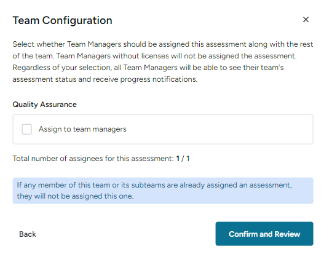Viewport: 324px width, 257px height.
Task: Go back using the Back button
Action: point(28,234)
